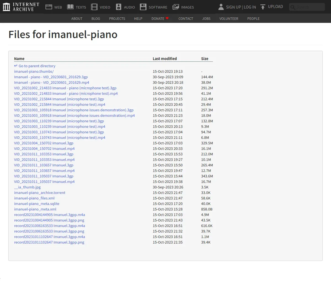
Task: Open the Video film-strip icon
Action: (x=94, y=7)
